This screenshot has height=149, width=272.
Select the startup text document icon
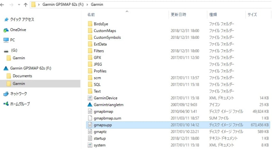(90, 138)
